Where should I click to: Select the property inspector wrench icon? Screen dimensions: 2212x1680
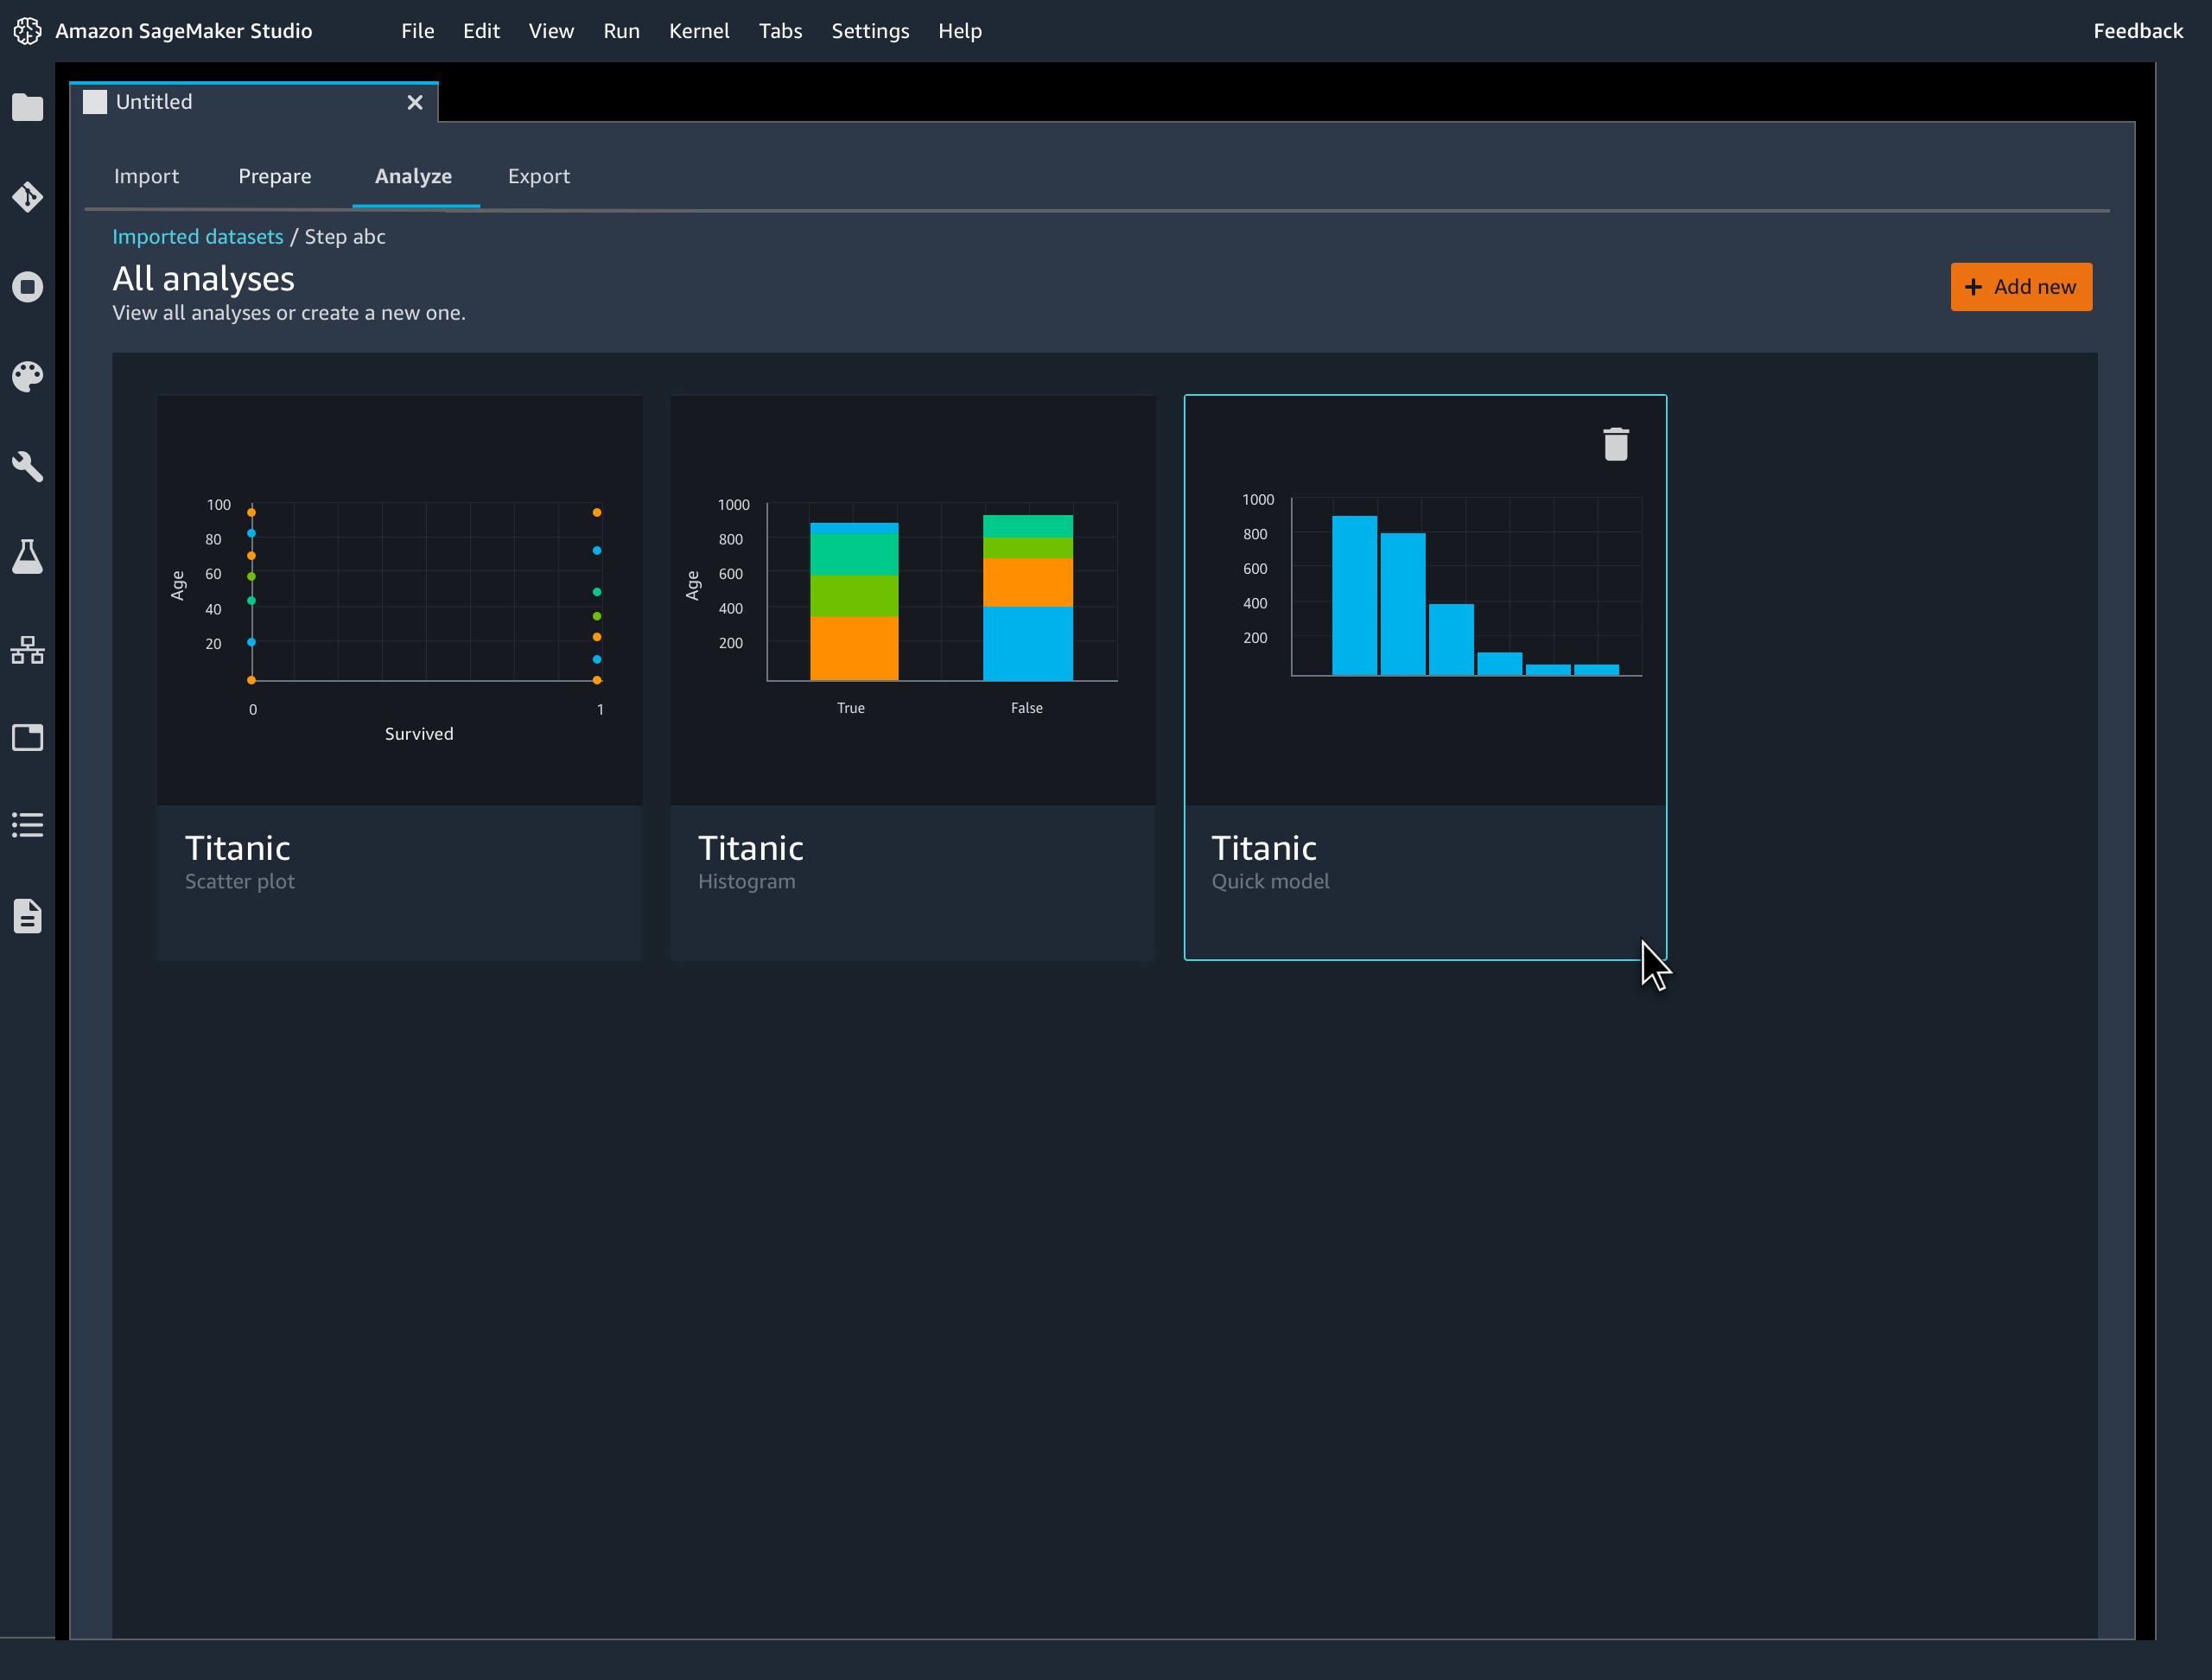coord(27,467)
